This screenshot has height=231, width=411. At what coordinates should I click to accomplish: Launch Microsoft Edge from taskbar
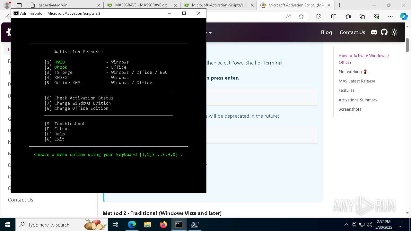click(132, 225)
